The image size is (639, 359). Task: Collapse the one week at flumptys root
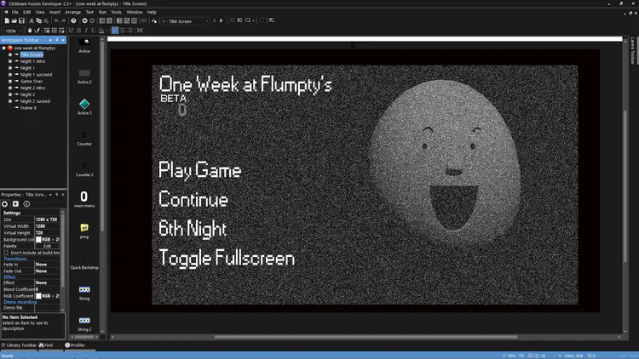(x=3, y=48)
